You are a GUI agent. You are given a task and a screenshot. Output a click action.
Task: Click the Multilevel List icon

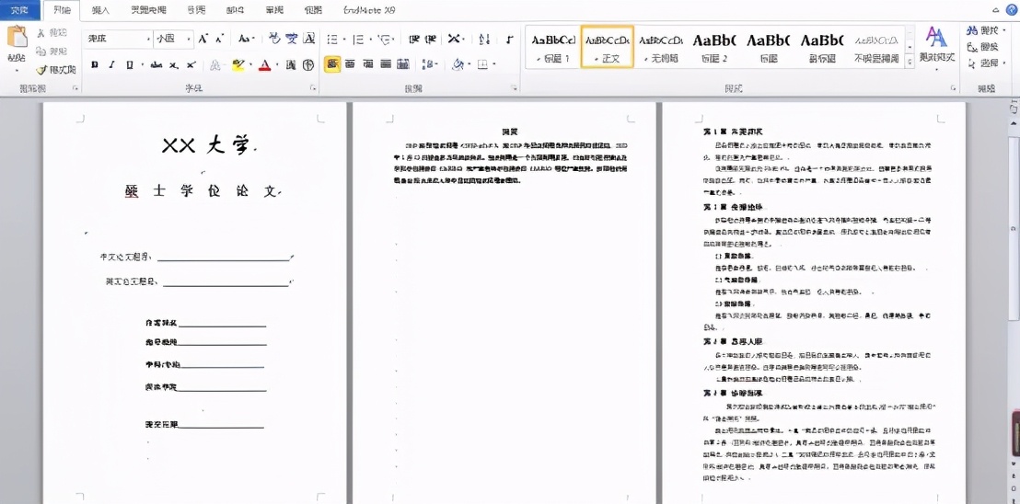point(383,40)
